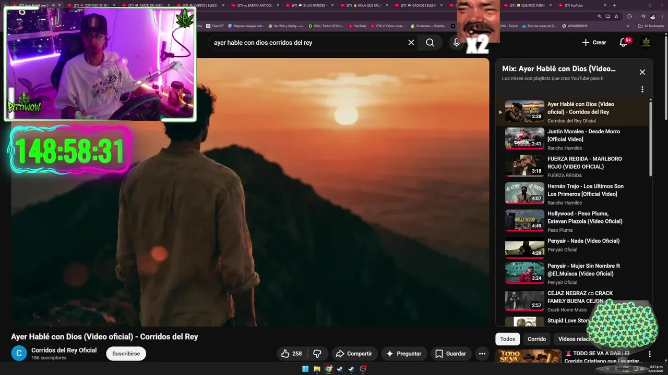The width and height of the screenshot is (668, 375).
Task: Close the Mix playlist panel
Action: (642, 72)
